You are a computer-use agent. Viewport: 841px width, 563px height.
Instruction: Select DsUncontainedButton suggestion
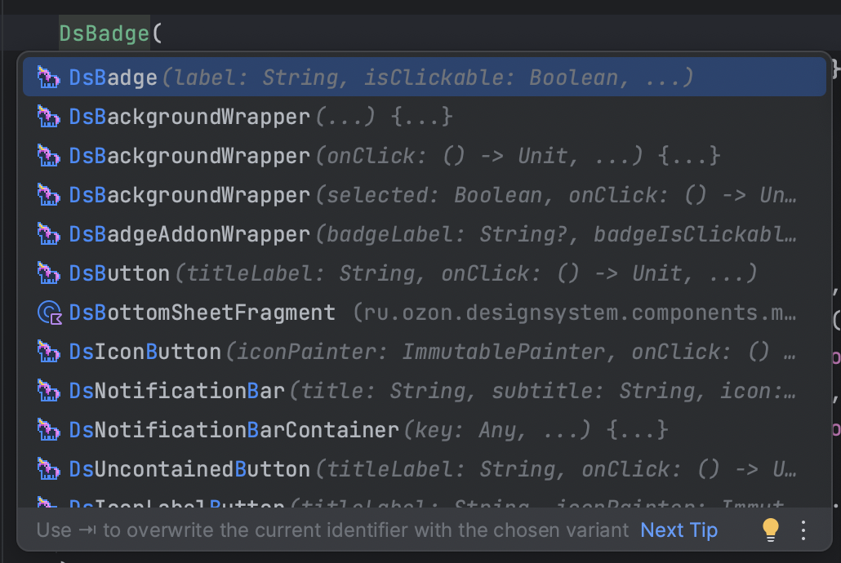point(424,468)
